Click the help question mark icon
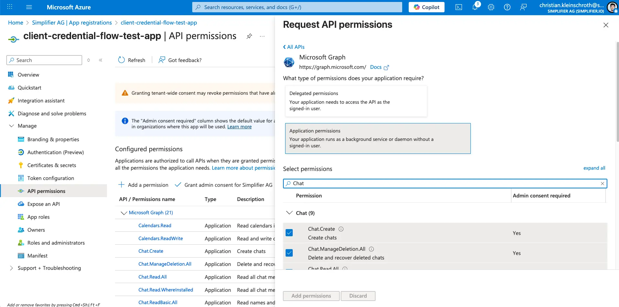Screen dimensions: 619x307 [x=507, y=7]
